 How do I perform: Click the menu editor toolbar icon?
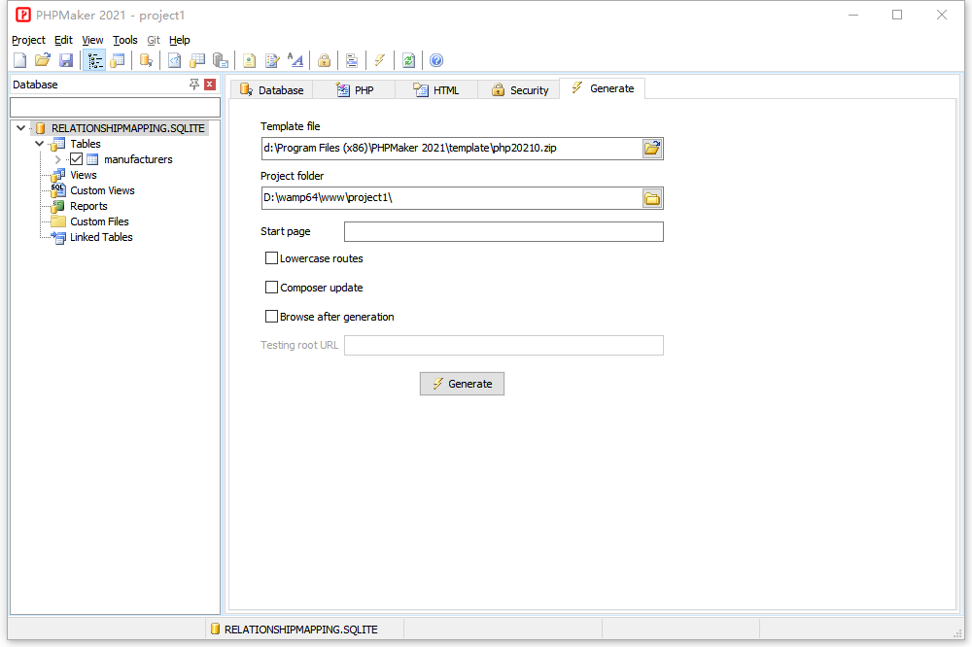[x=352, y=60]
